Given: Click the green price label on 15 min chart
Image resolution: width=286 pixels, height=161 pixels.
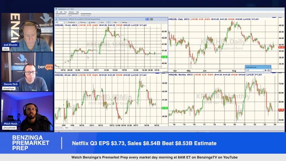Looking at the screenshot, I should [164, 57].
